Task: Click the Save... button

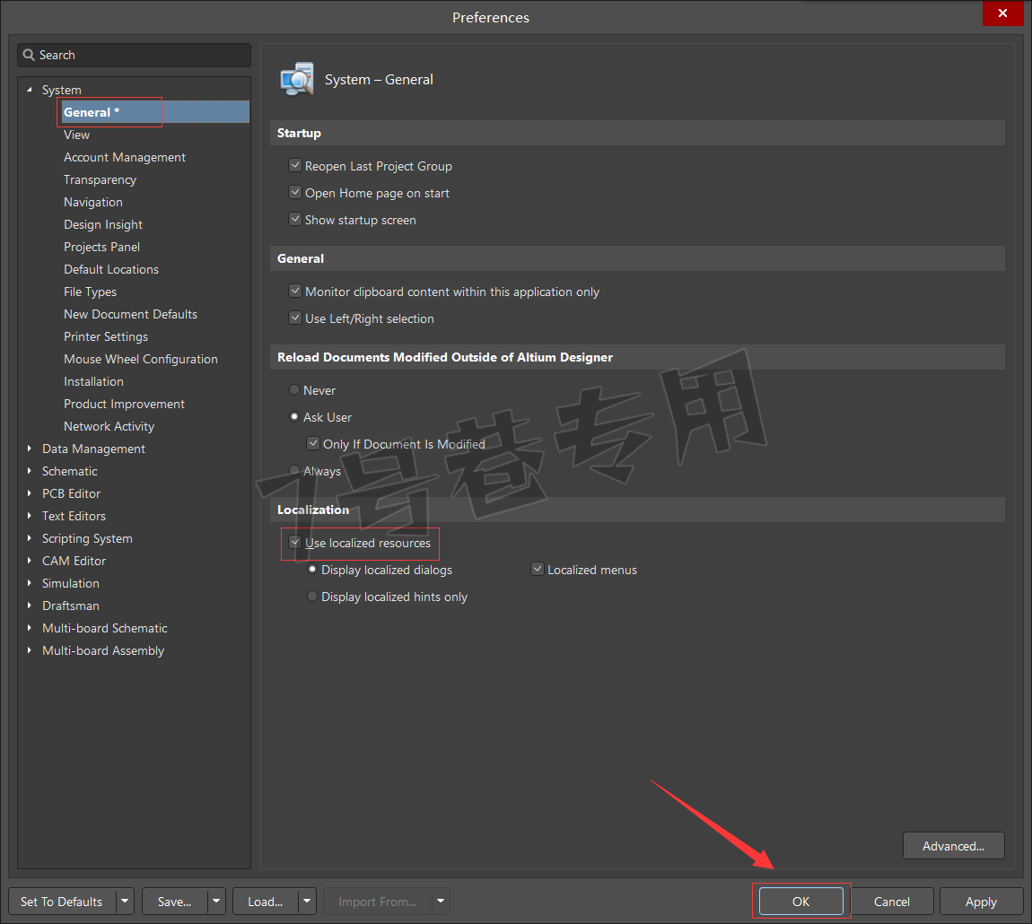Action: tap(174, 901)
